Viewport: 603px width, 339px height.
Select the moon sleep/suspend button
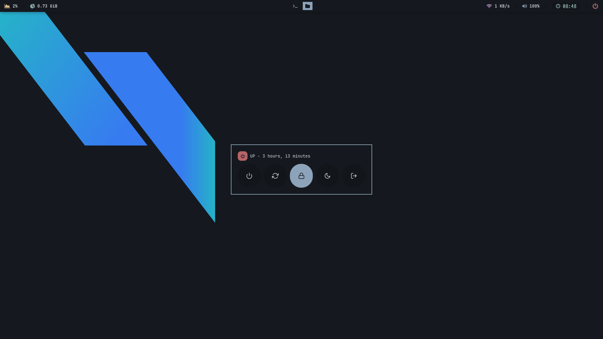click(x=327, y=176)
